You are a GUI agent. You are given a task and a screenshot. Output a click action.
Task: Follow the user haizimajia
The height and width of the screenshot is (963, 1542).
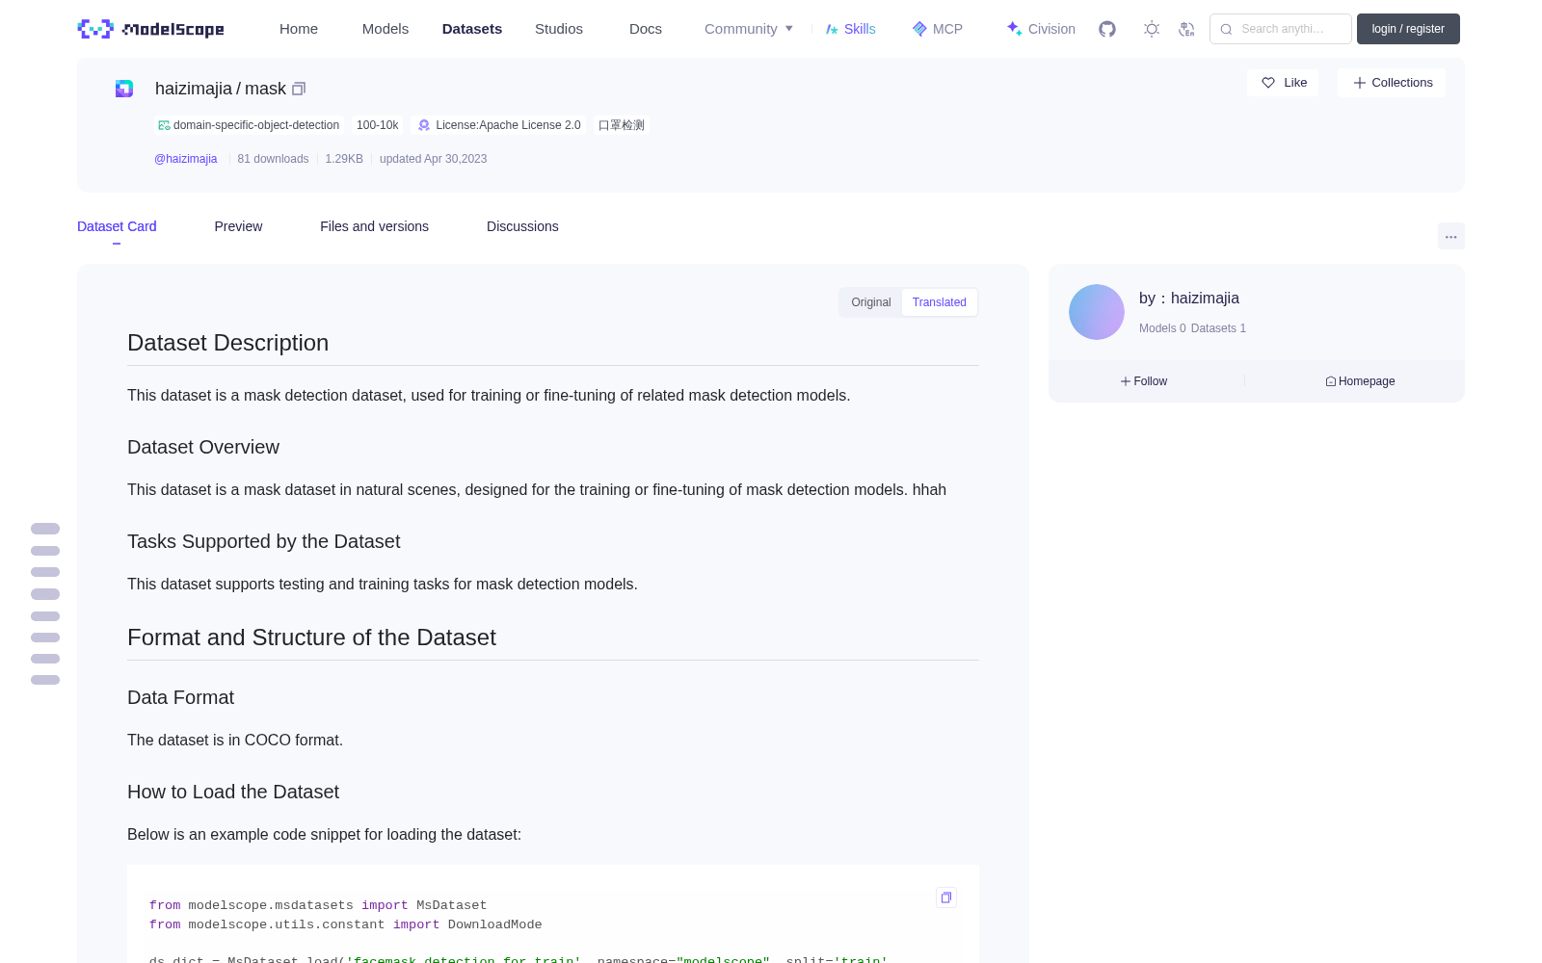click(1144, 381)
